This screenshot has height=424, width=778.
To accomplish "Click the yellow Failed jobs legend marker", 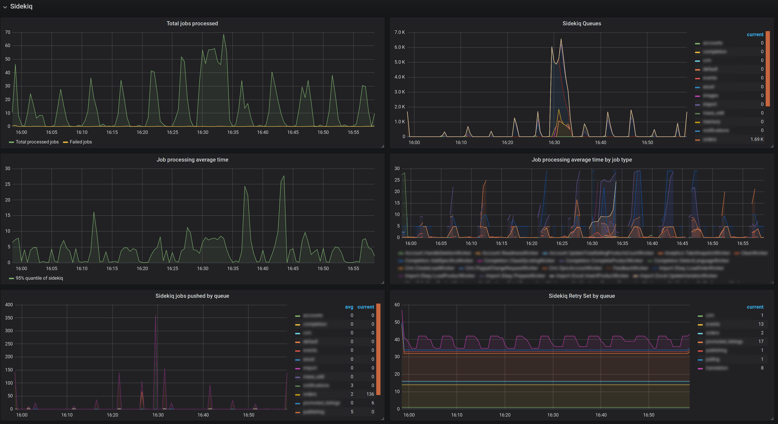I will pos(65,142).
